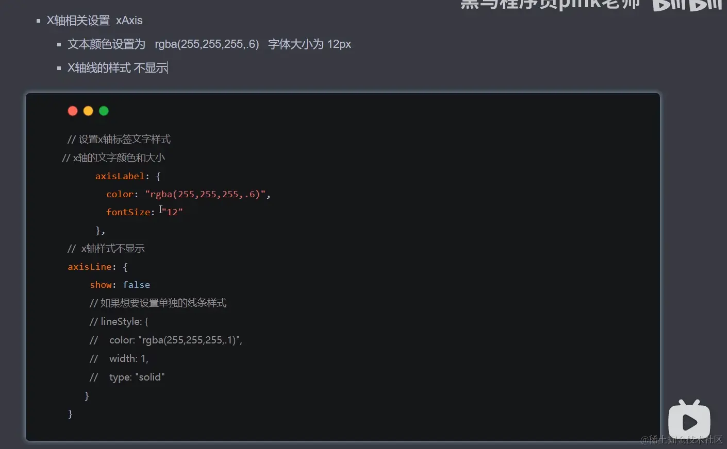The height and width of the screenshot is (449, 727).
Task: Click the heading 'X轴相关设置 xAxis'
Action: pyautogui.click(x=94, y=21)
